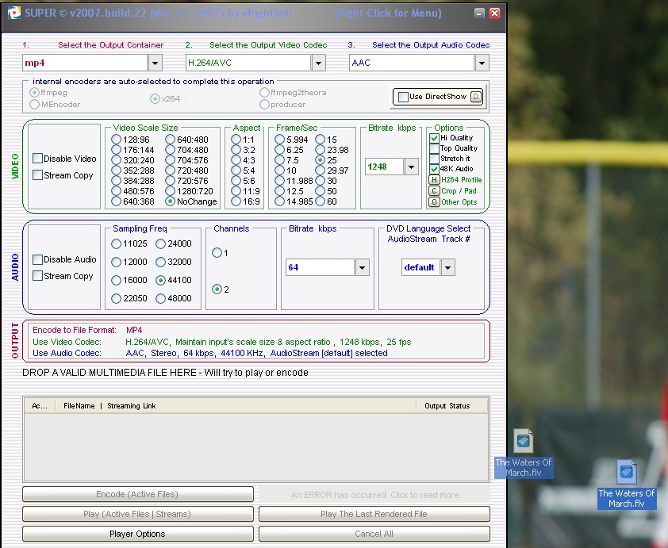Viewport: 668px width, 548px height.
Task: Uncheck the 48K Audio option
Action: (x=434, y=169)
